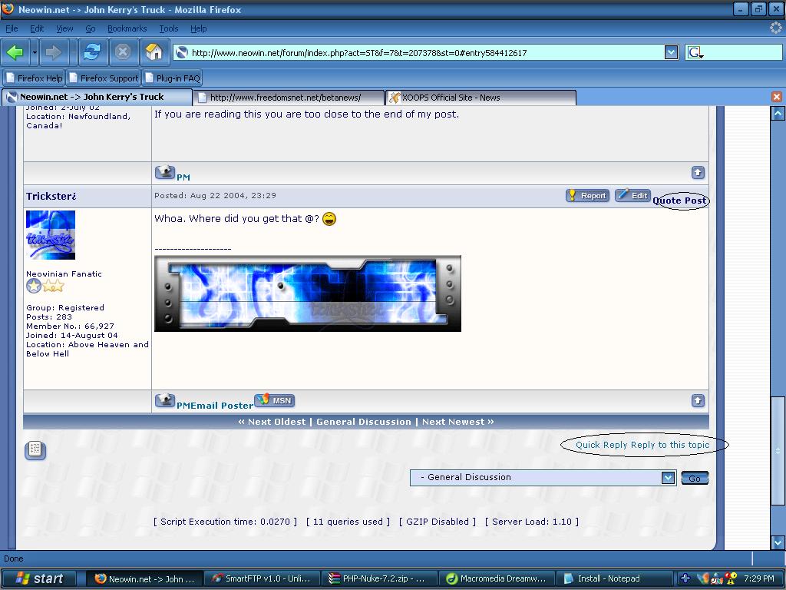This screenshot has height=590, width=786.
Task: Switch to Macromedia Dreamweaver in the taskbar
Action: [497, 578]
